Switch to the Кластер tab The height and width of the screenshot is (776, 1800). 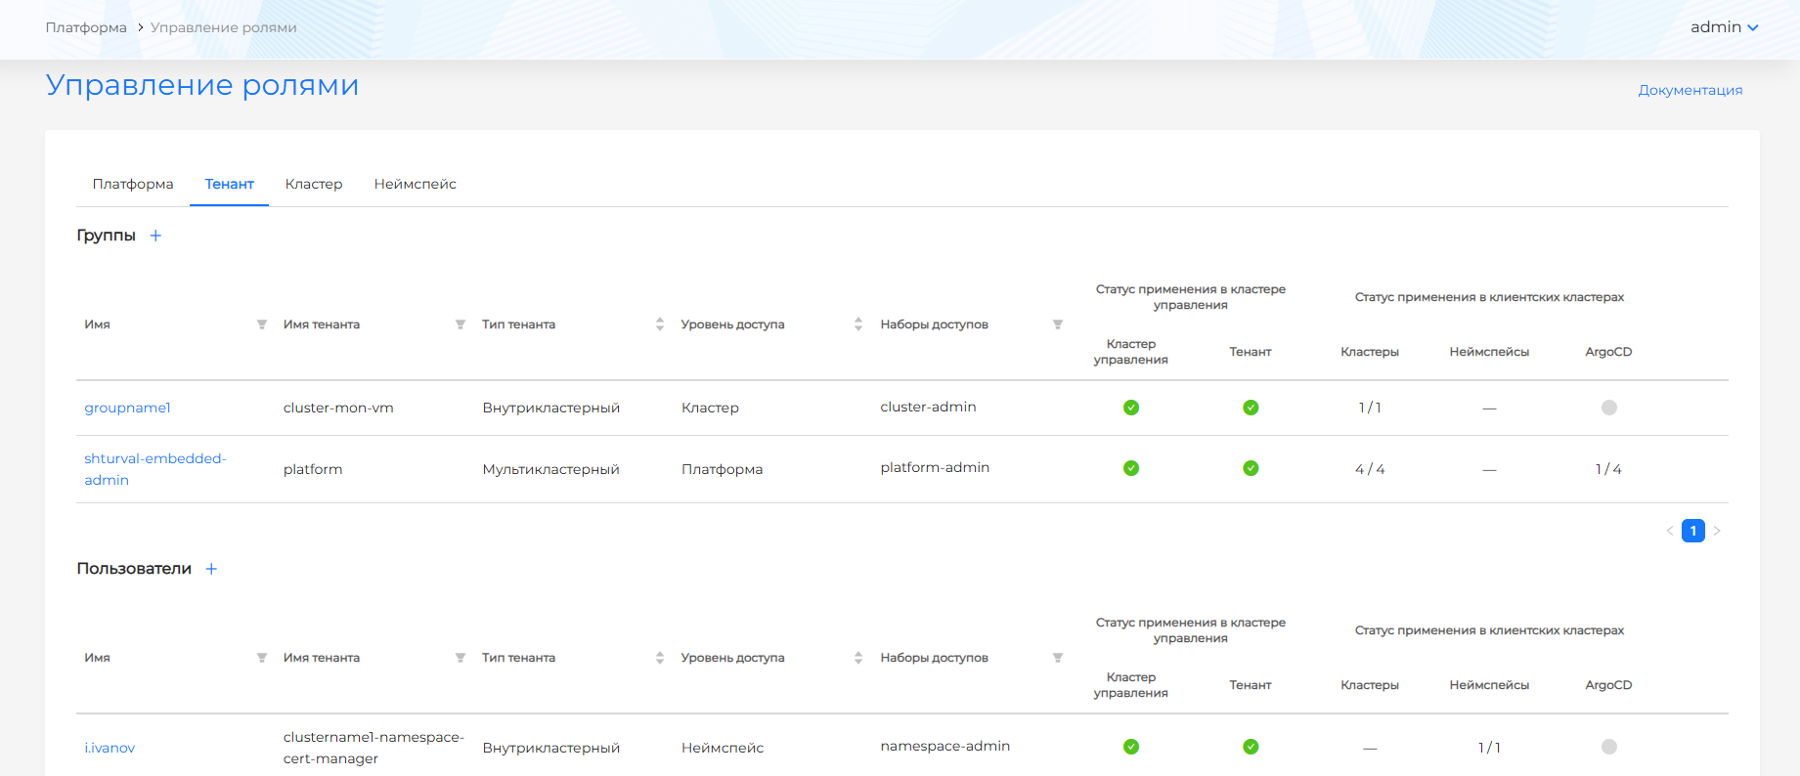point(314,184)
